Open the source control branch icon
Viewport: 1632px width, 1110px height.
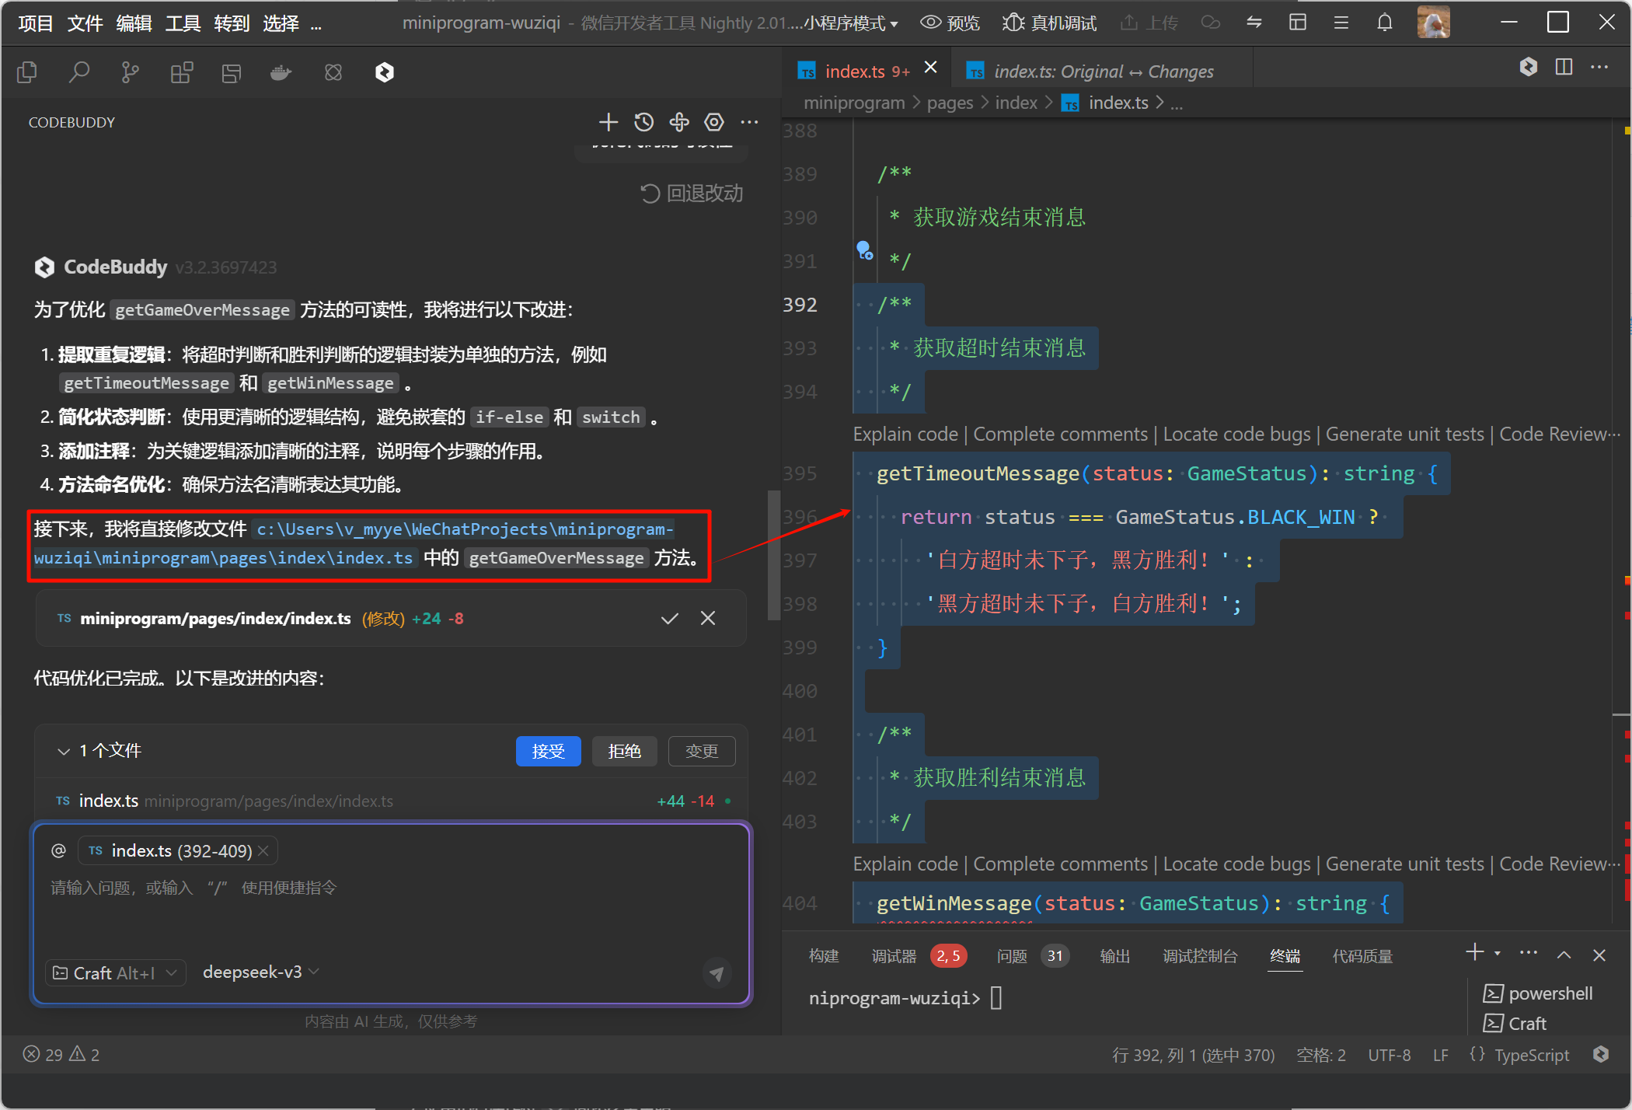(x=130, y=73)
